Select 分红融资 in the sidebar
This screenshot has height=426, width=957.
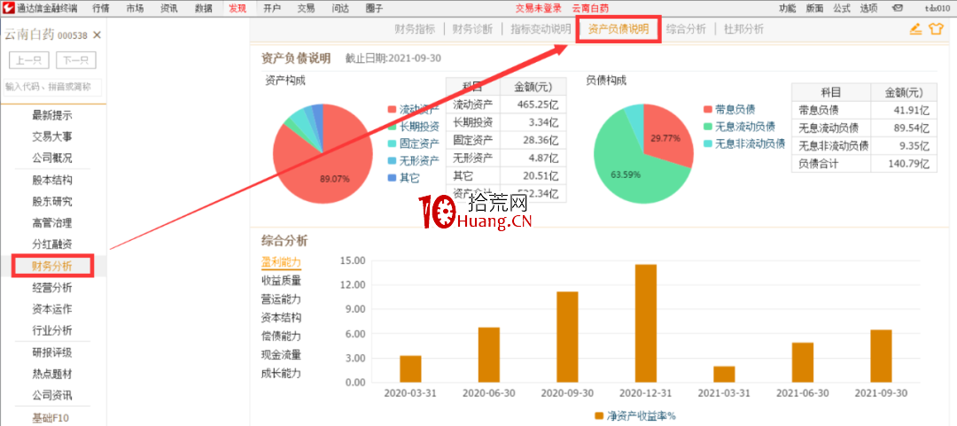[52, 244]
